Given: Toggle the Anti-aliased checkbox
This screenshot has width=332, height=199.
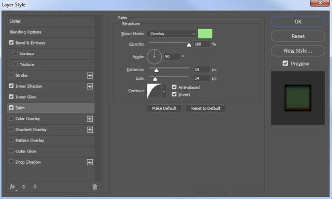Looking at the screenshot, I should tap(174, 87).
